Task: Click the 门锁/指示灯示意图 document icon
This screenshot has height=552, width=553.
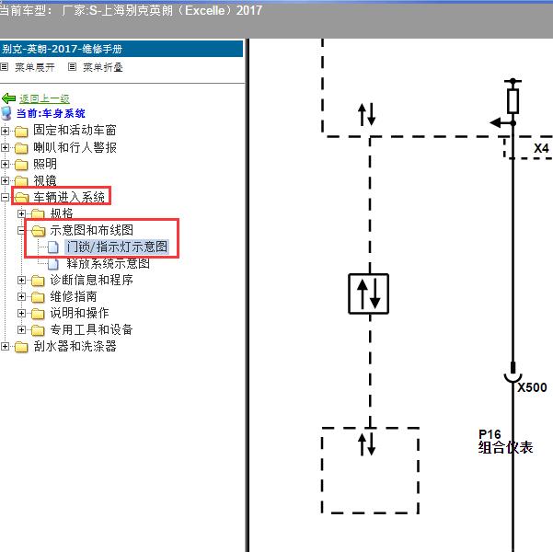Action: (x=53, y=247)
